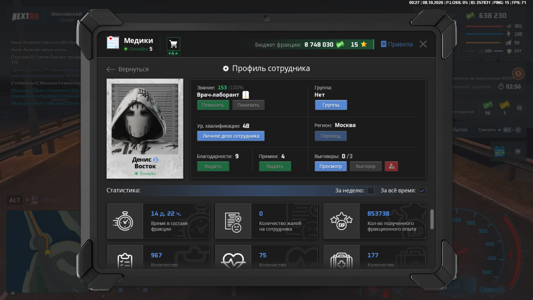Viewport: 533px width, 300px height.
Task: Open the Группы button
Action: tap(331, 105)
